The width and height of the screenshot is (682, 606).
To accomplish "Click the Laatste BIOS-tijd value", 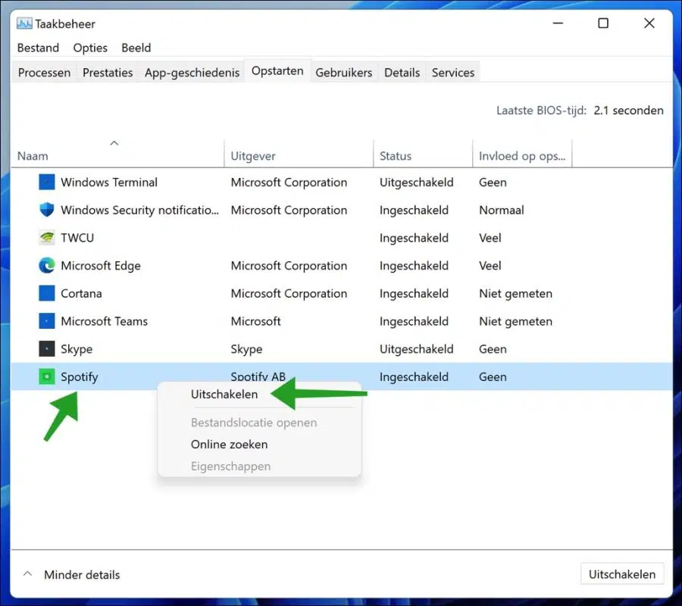I will (628, 111).
